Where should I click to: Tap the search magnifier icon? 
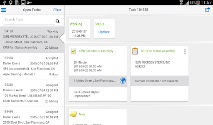click(x=57, y=21)
